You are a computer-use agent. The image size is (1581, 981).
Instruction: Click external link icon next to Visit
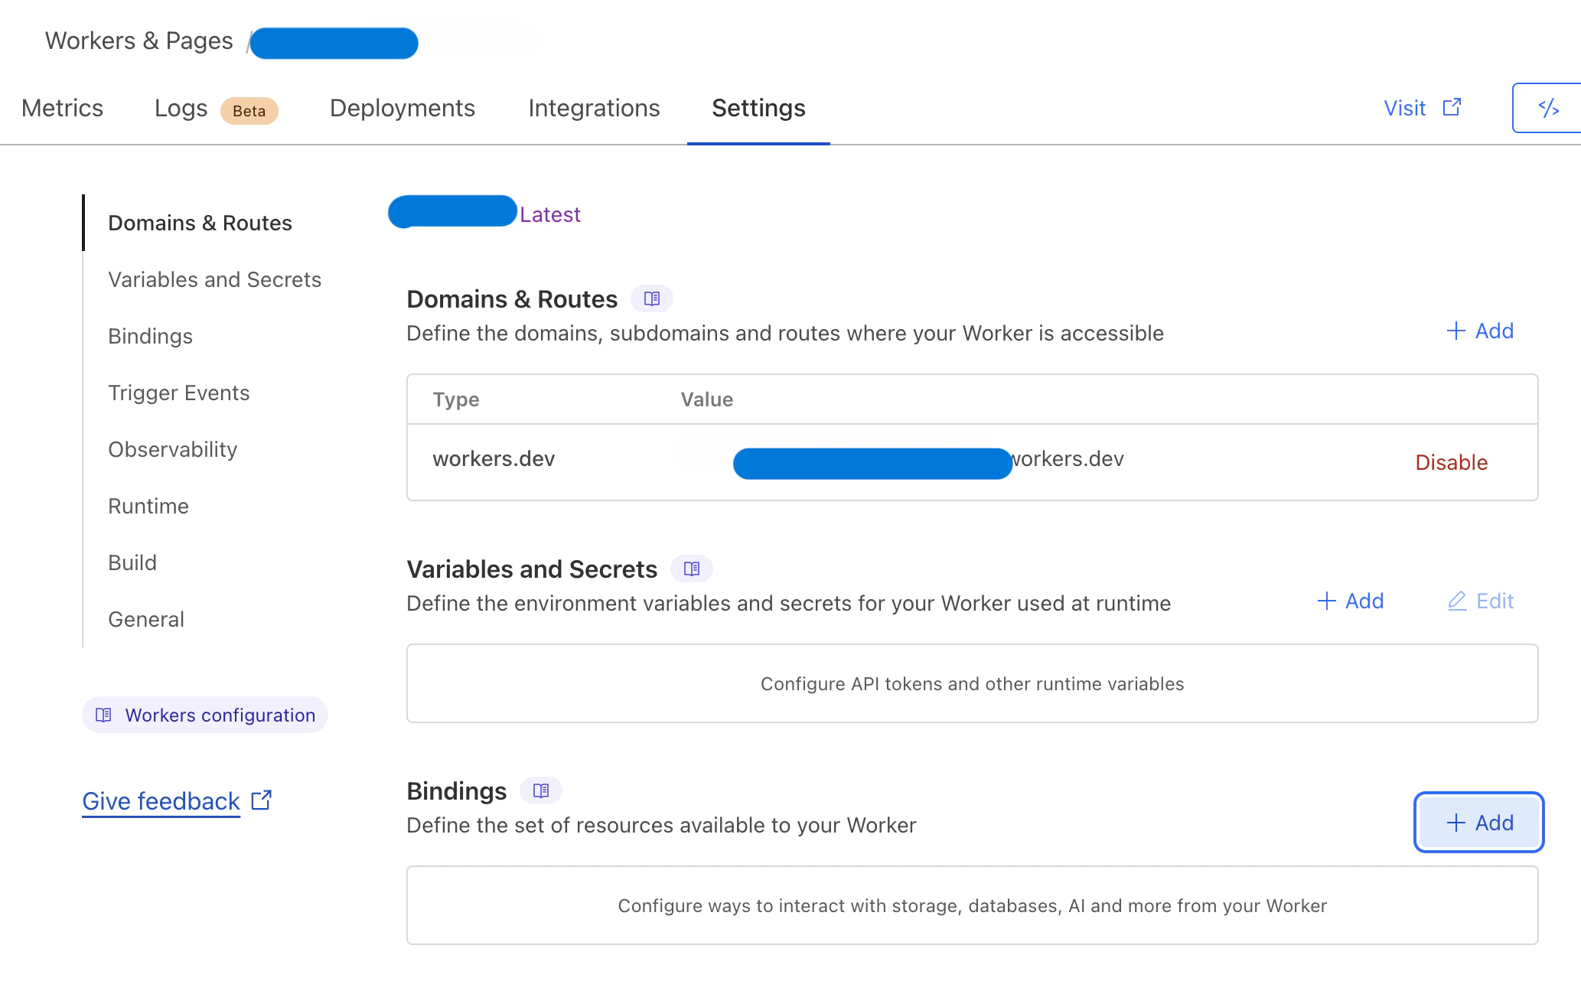point(1452,108)
